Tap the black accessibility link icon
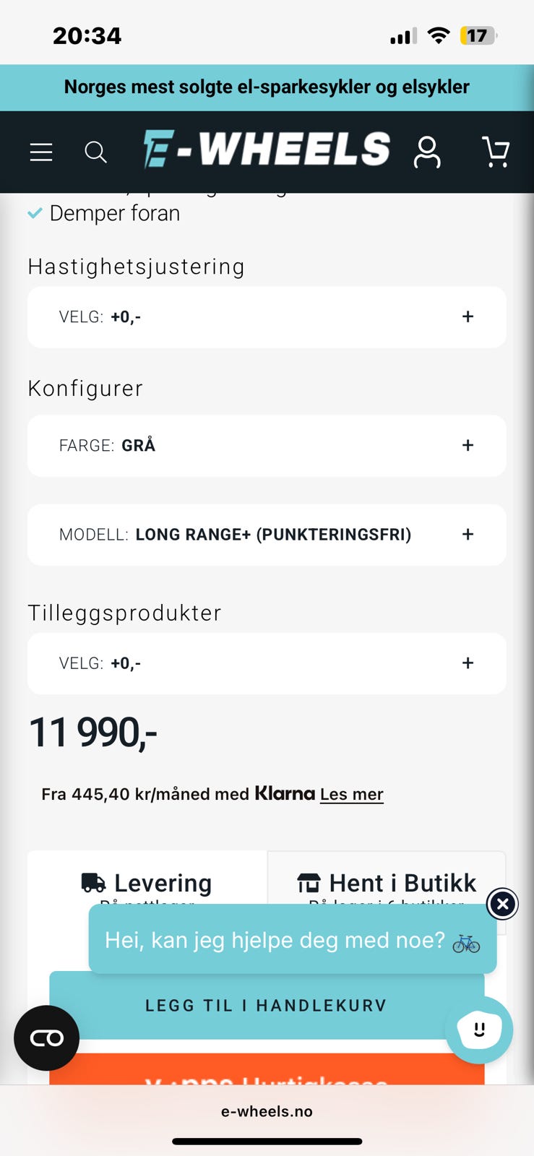The image size is (534, 1156). pos(46,1038)
